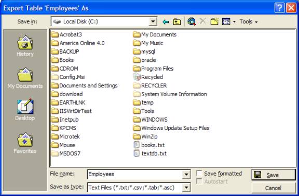Select the Acrobat3 folder
The image size is (299, 196).
tap(66, 35)
